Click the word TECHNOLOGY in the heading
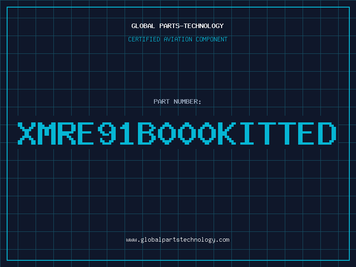The image size is (356, 267). (204, 26)
